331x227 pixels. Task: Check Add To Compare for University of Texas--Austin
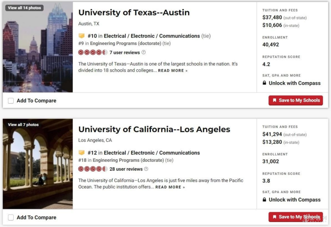pos(11,101)
